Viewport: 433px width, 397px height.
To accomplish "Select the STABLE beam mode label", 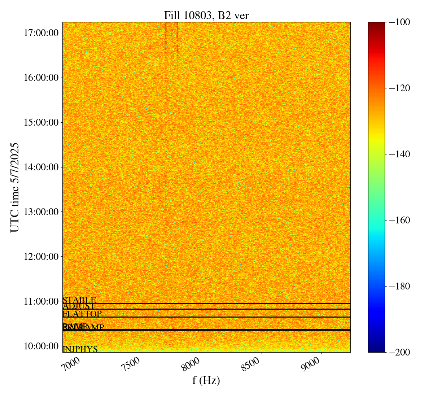I will [x=79, y=300].
